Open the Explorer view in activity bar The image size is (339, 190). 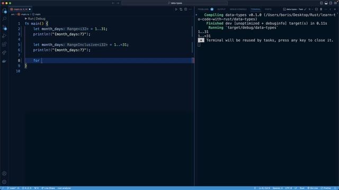tap(4, 11)
